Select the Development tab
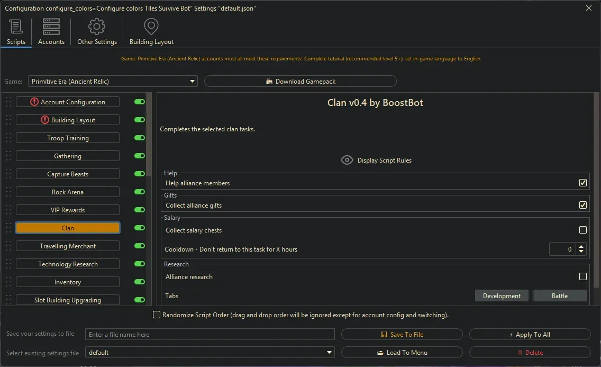Screen dimensions: 601x367 coord(502,296)
